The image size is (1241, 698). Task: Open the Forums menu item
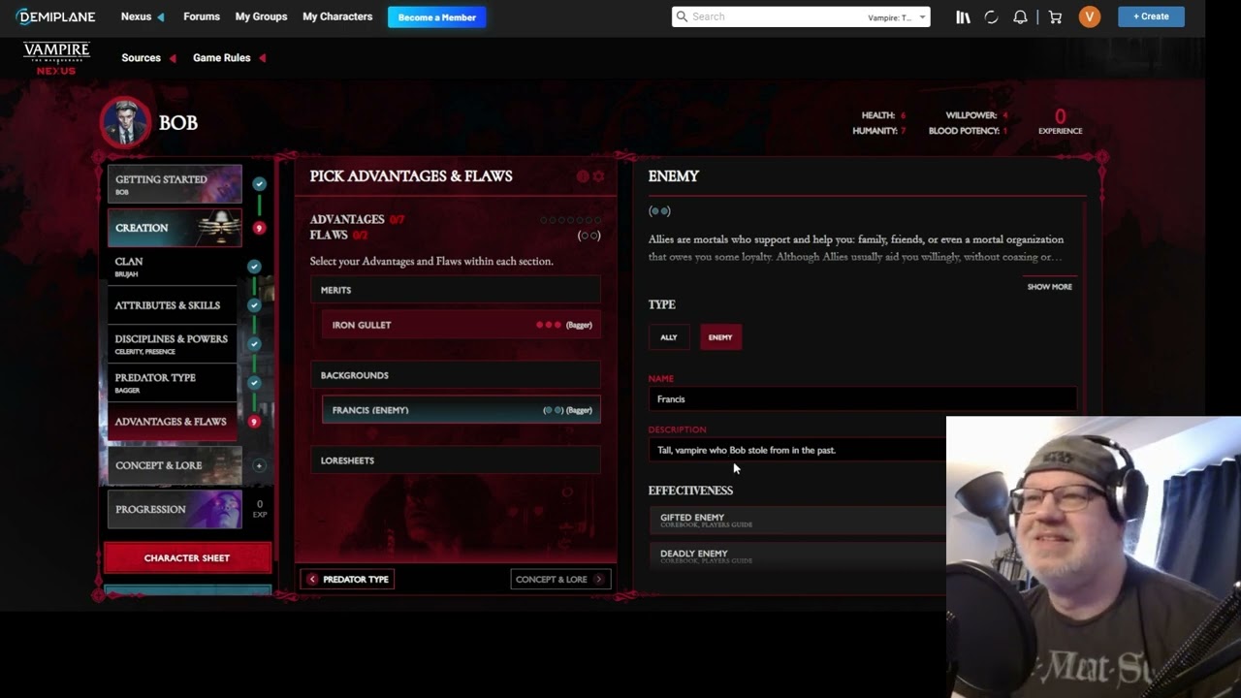(202, 16)
